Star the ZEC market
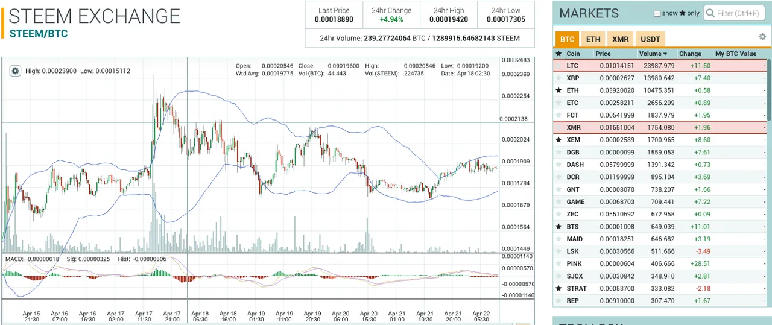 tap(558, 214)
